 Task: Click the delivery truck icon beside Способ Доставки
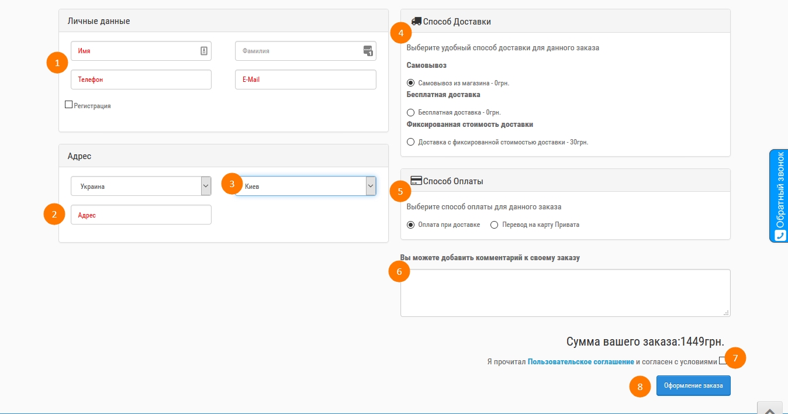pyautogui.click(x=416, y=21)
